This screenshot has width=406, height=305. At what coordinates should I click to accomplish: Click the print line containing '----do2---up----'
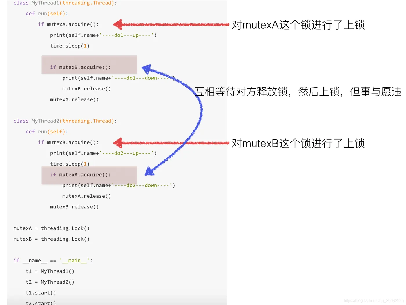tap(103, 153)
